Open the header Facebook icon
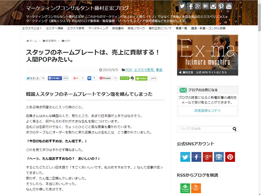Viewport: 261px width, 195px height. [x=190, y=6]
